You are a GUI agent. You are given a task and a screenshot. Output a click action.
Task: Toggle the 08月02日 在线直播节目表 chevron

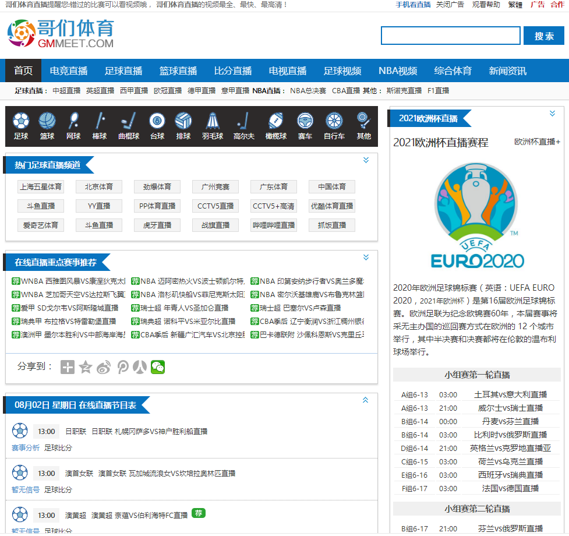(x=365, y=400)
